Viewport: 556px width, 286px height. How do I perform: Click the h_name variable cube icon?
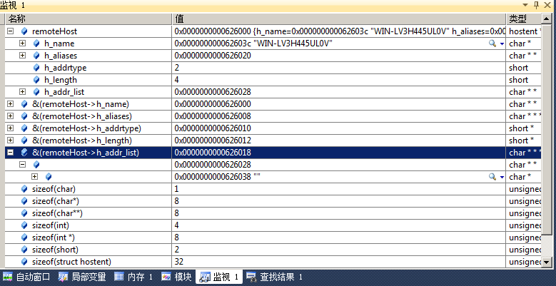(x=36, y=44)
